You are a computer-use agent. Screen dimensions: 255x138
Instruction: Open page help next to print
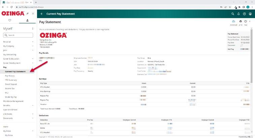246,23
